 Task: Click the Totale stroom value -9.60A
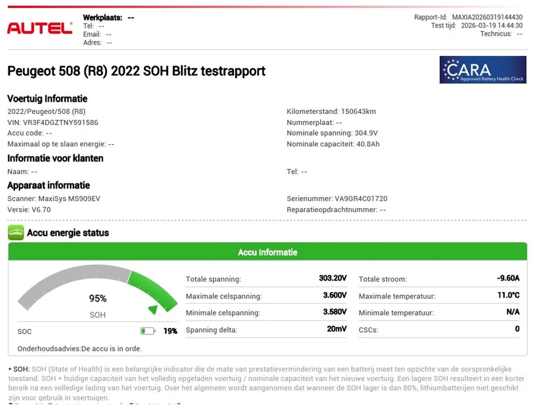(508, 278)
